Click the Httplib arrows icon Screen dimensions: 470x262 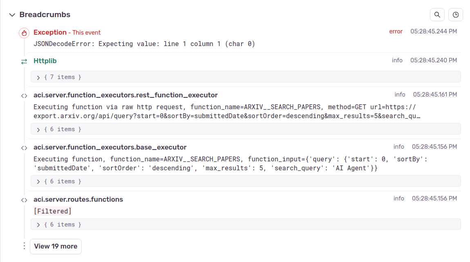coord(24,62)
